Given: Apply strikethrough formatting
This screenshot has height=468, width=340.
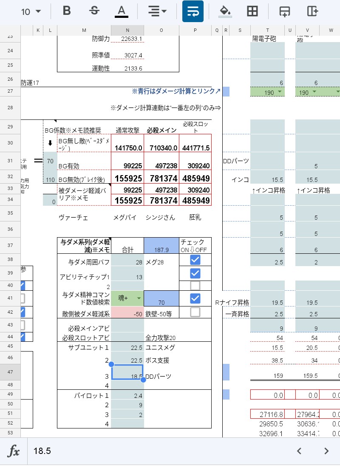Looking at the screenshot, I should pyautogui.click(x=94, y=11).
